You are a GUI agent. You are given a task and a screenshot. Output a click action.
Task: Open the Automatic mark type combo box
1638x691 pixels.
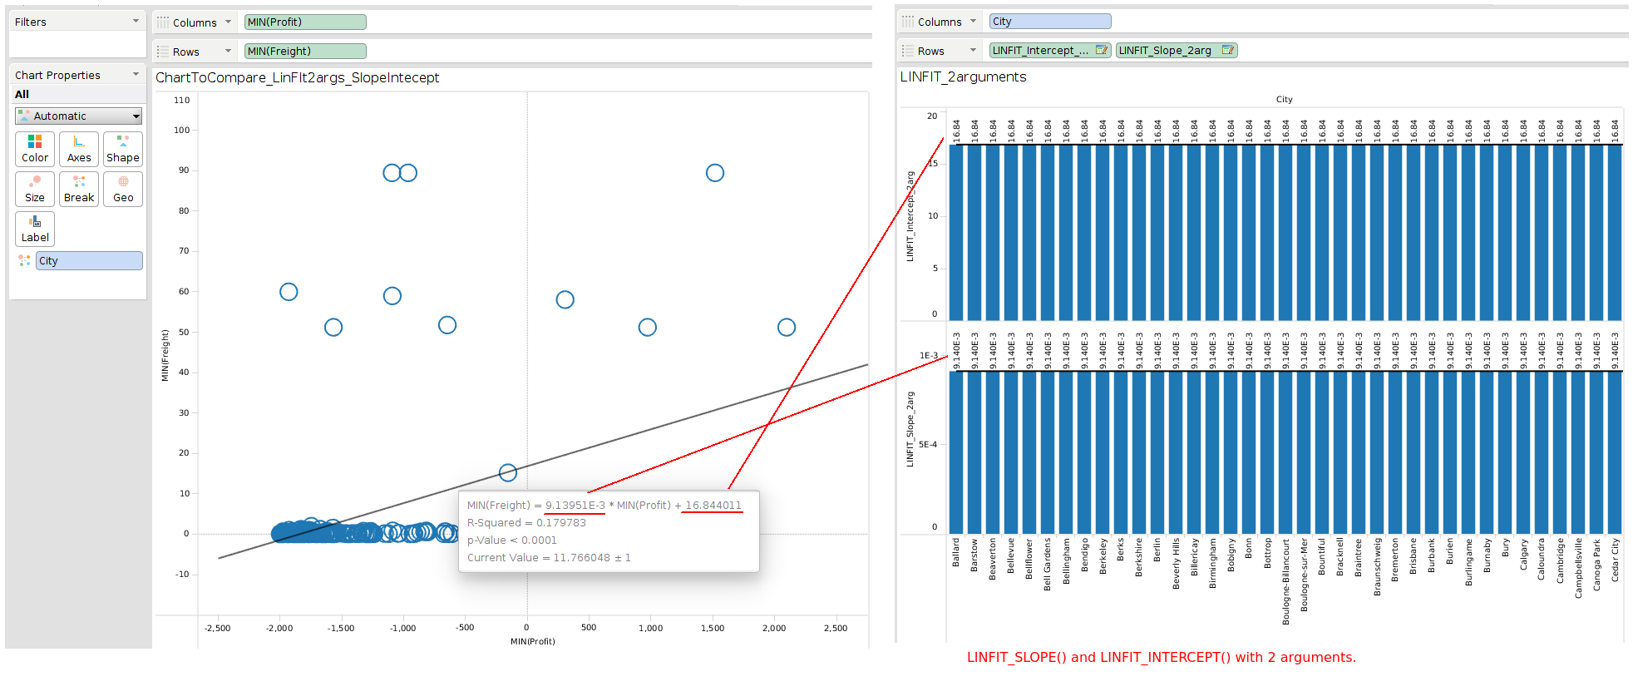click(79, 116)
